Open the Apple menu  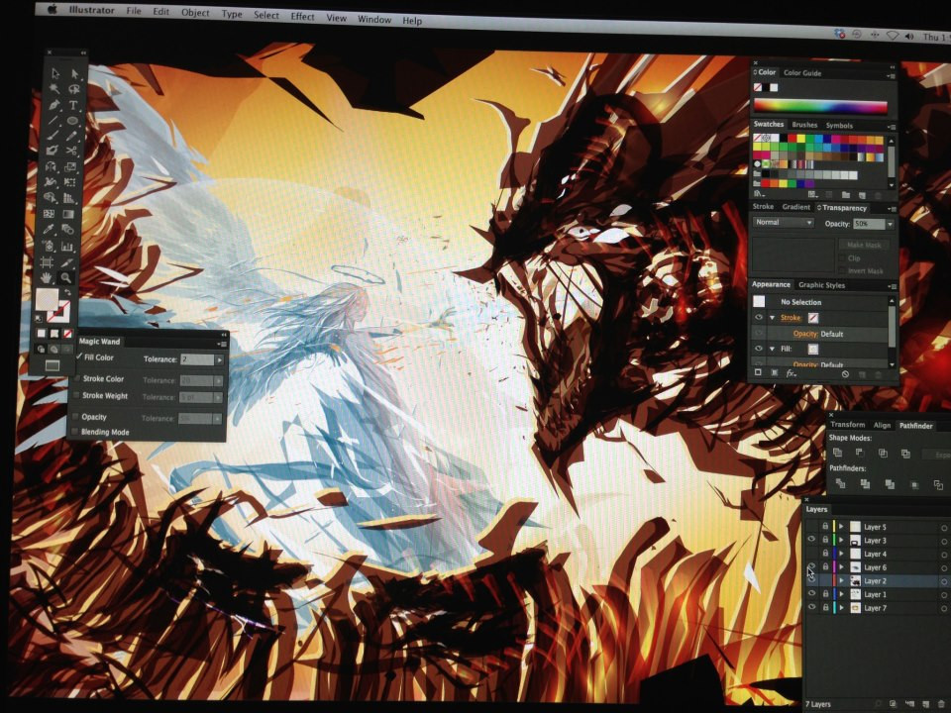[x=53, y=9]
